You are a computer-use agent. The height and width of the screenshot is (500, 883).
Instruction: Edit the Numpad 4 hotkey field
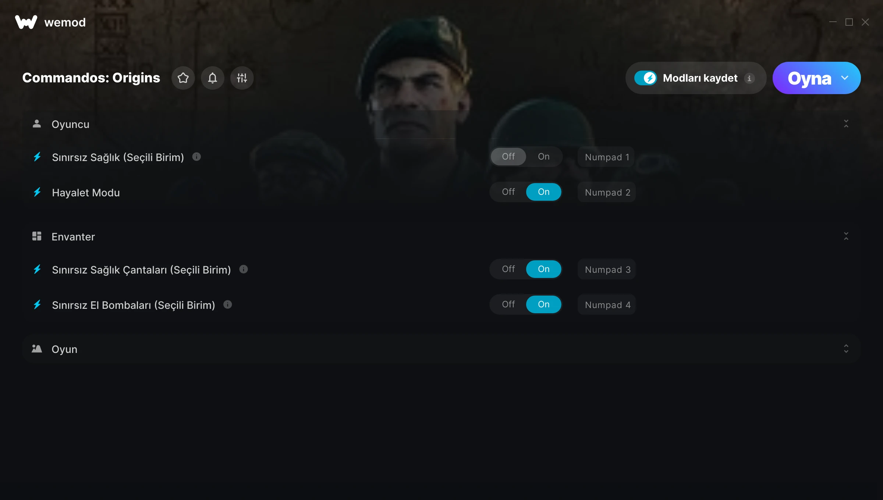click(607, 305)
